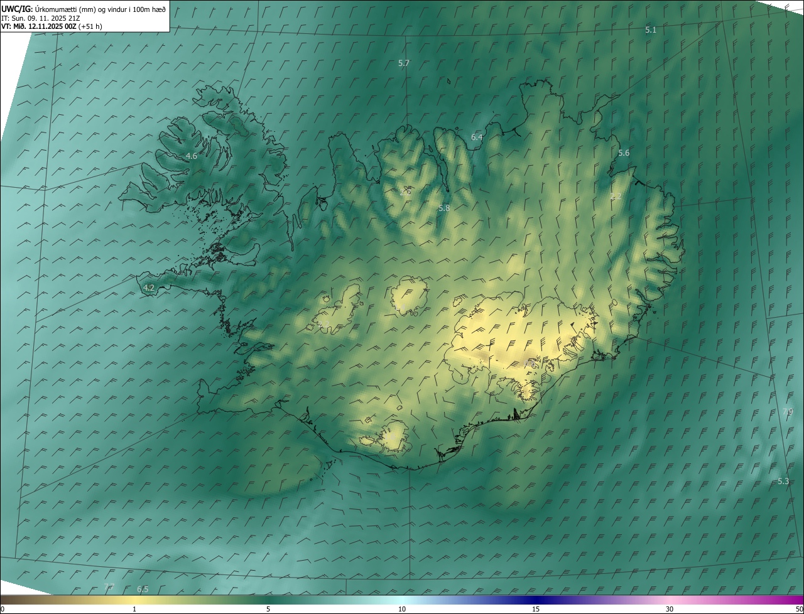Image resolution: width=804 pixels, height=614 pixels.
Task: Click the colour scale tick label 10
Action: coord(402,610)
